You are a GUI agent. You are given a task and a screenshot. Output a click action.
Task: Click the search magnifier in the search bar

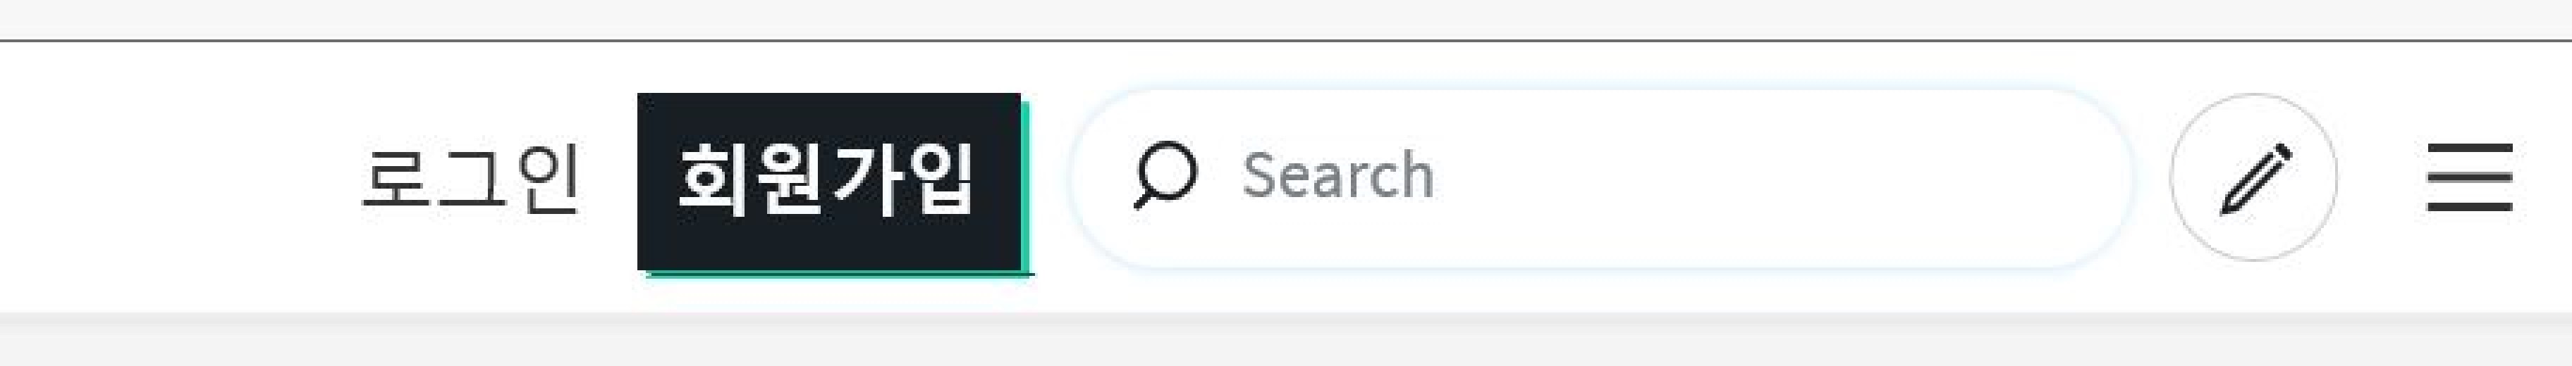point(1164,175)
